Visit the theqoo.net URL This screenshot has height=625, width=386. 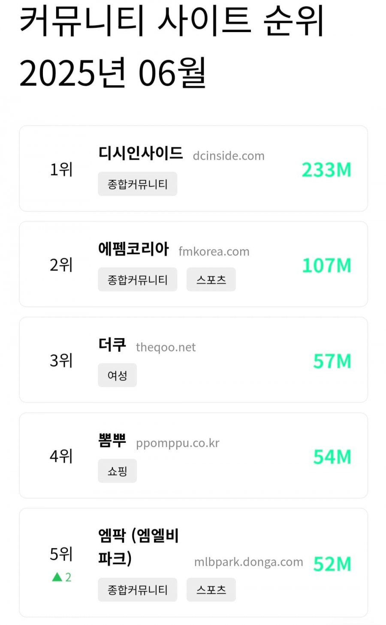[x=166, y=347]
